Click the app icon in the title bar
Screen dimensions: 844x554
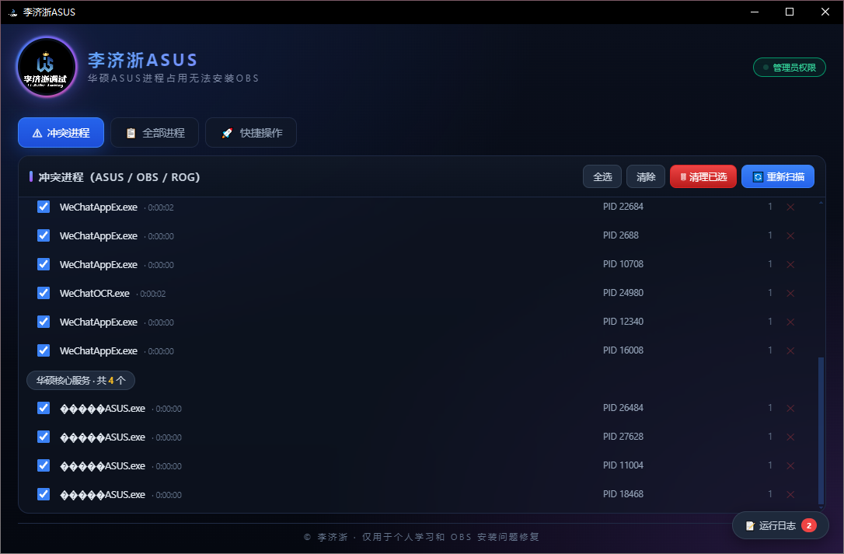pyautogui.click(x=13, y=12)
